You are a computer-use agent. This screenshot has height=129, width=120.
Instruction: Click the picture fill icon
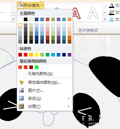[x=21, y=90]
